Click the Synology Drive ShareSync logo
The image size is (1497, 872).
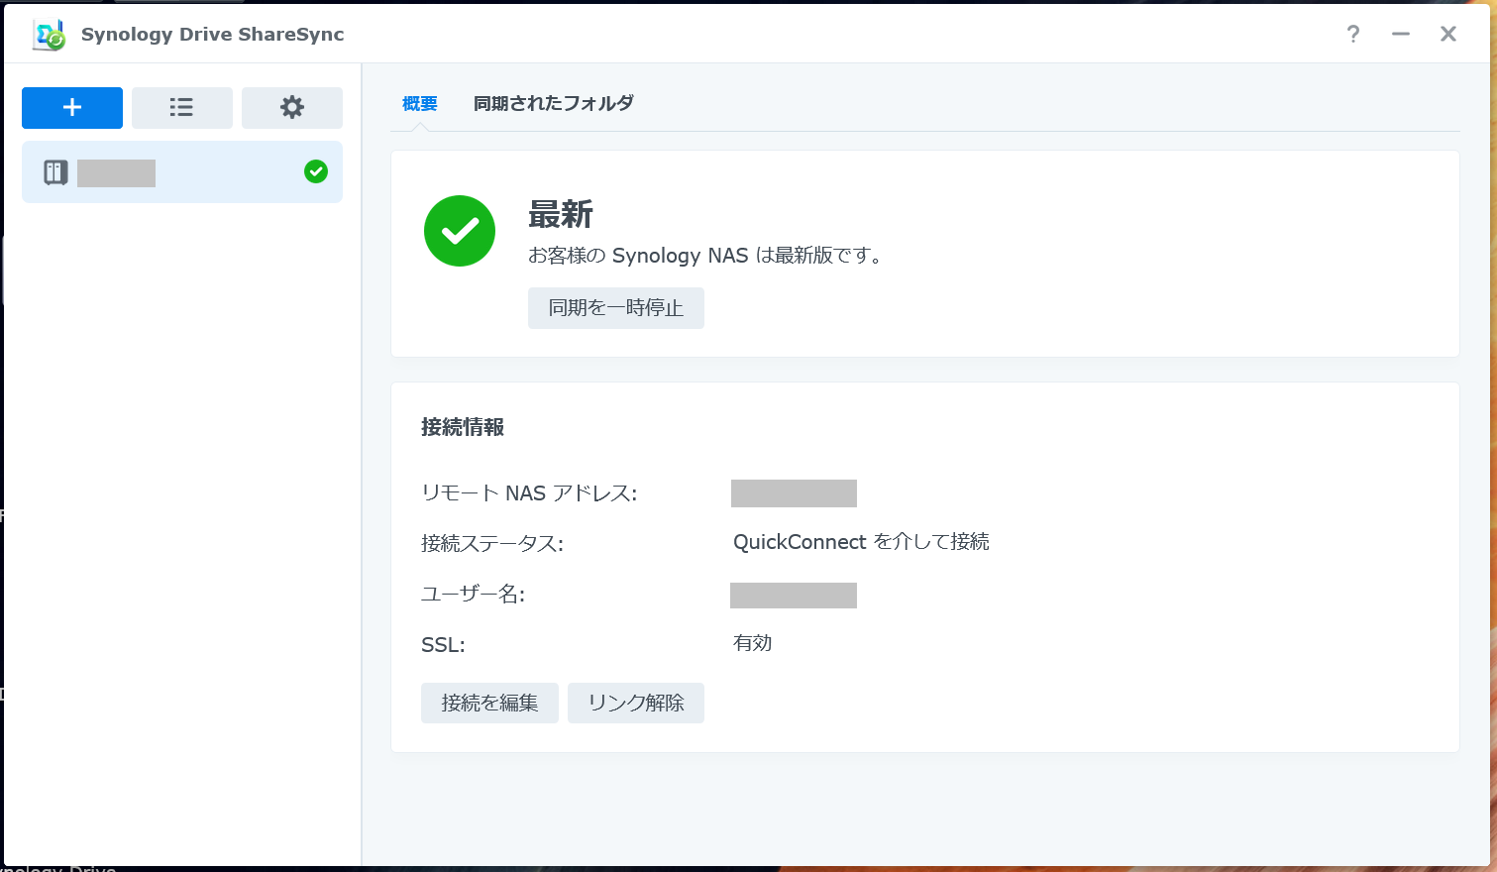tap(48, 33)
